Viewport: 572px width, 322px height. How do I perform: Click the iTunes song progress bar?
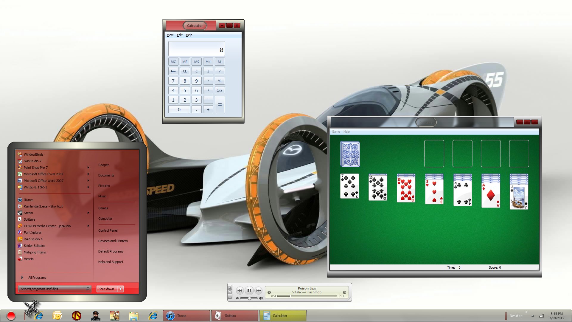click(x=307, y=296)
